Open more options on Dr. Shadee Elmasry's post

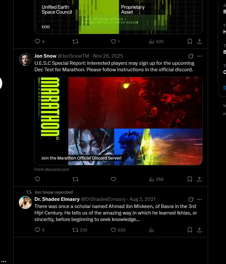tap(199, 199)
